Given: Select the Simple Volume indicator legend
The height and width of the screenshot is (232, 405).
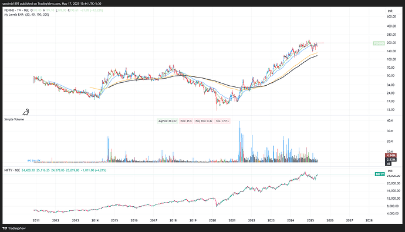Looking at the screenshot, I should point(14,119).
